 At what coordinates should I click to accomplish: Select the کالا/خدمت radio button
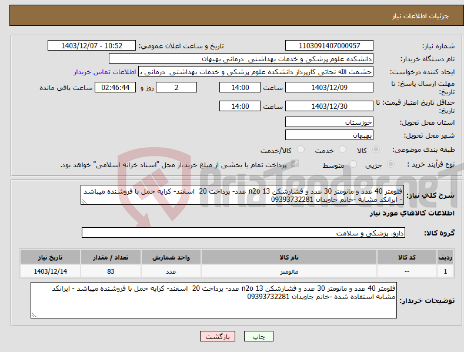[301, 150]
